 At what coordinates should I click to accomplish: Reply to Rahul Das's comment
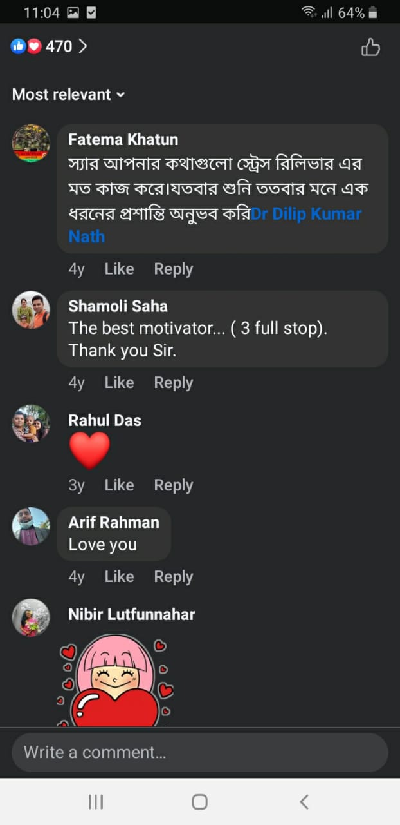click(x=173, y=485)
